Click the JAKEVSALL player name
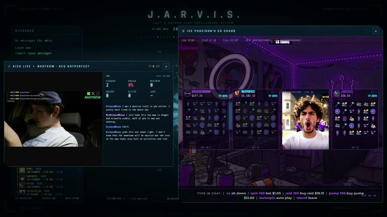The height and width of the screenshot is (217, 387). coord(347,92)
